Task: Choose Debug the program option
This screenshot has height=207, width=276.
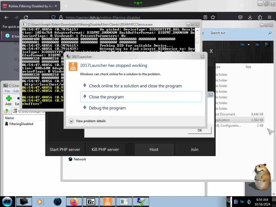Action: [141, 108]
